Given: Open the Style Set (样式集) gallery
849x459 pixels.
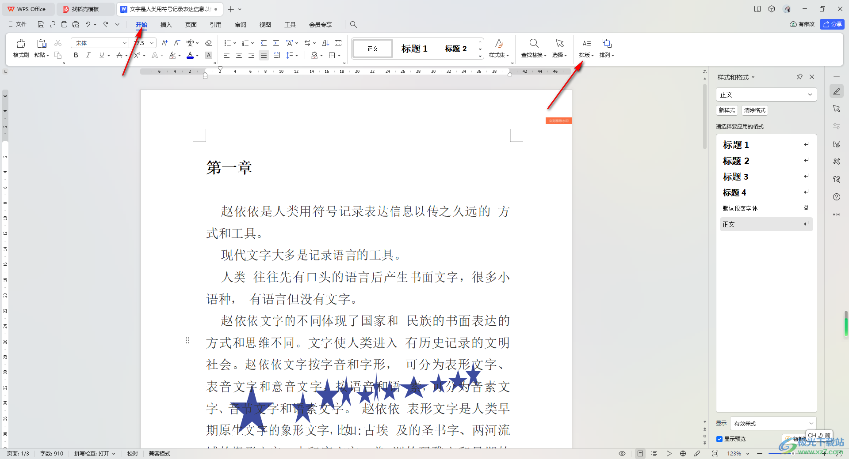Looking at the screenshot, I should (x=499, y=48).
